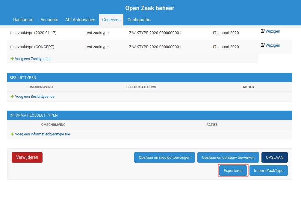This screenshot has height=200, width=301.
Task: Click OMSCHRIJVING column header under INFORMATIEOBJECTTYPEN
Action: click(53, 125)
